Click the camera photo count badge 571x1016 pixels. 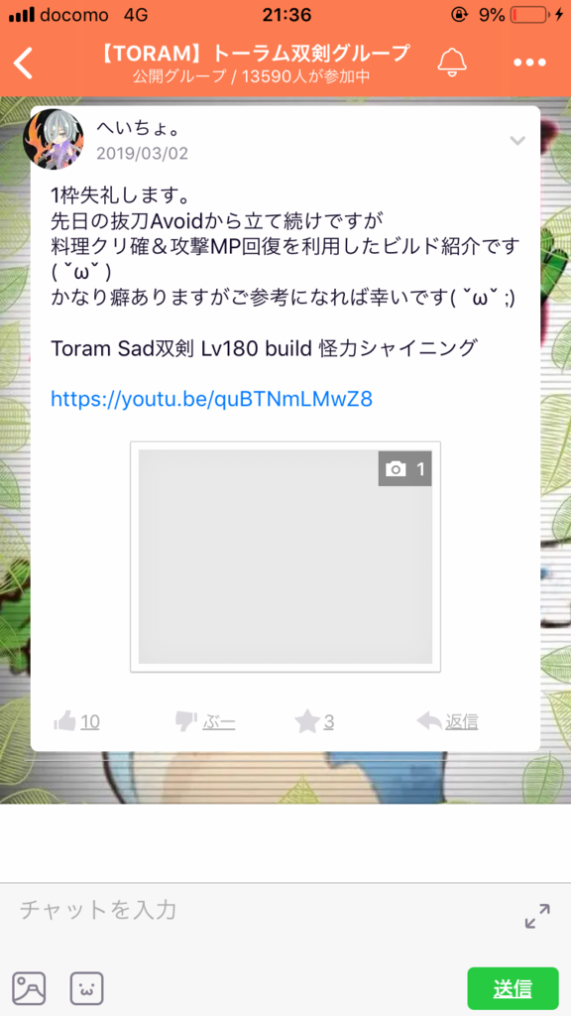pyautogui.click(x=404, y=468)
